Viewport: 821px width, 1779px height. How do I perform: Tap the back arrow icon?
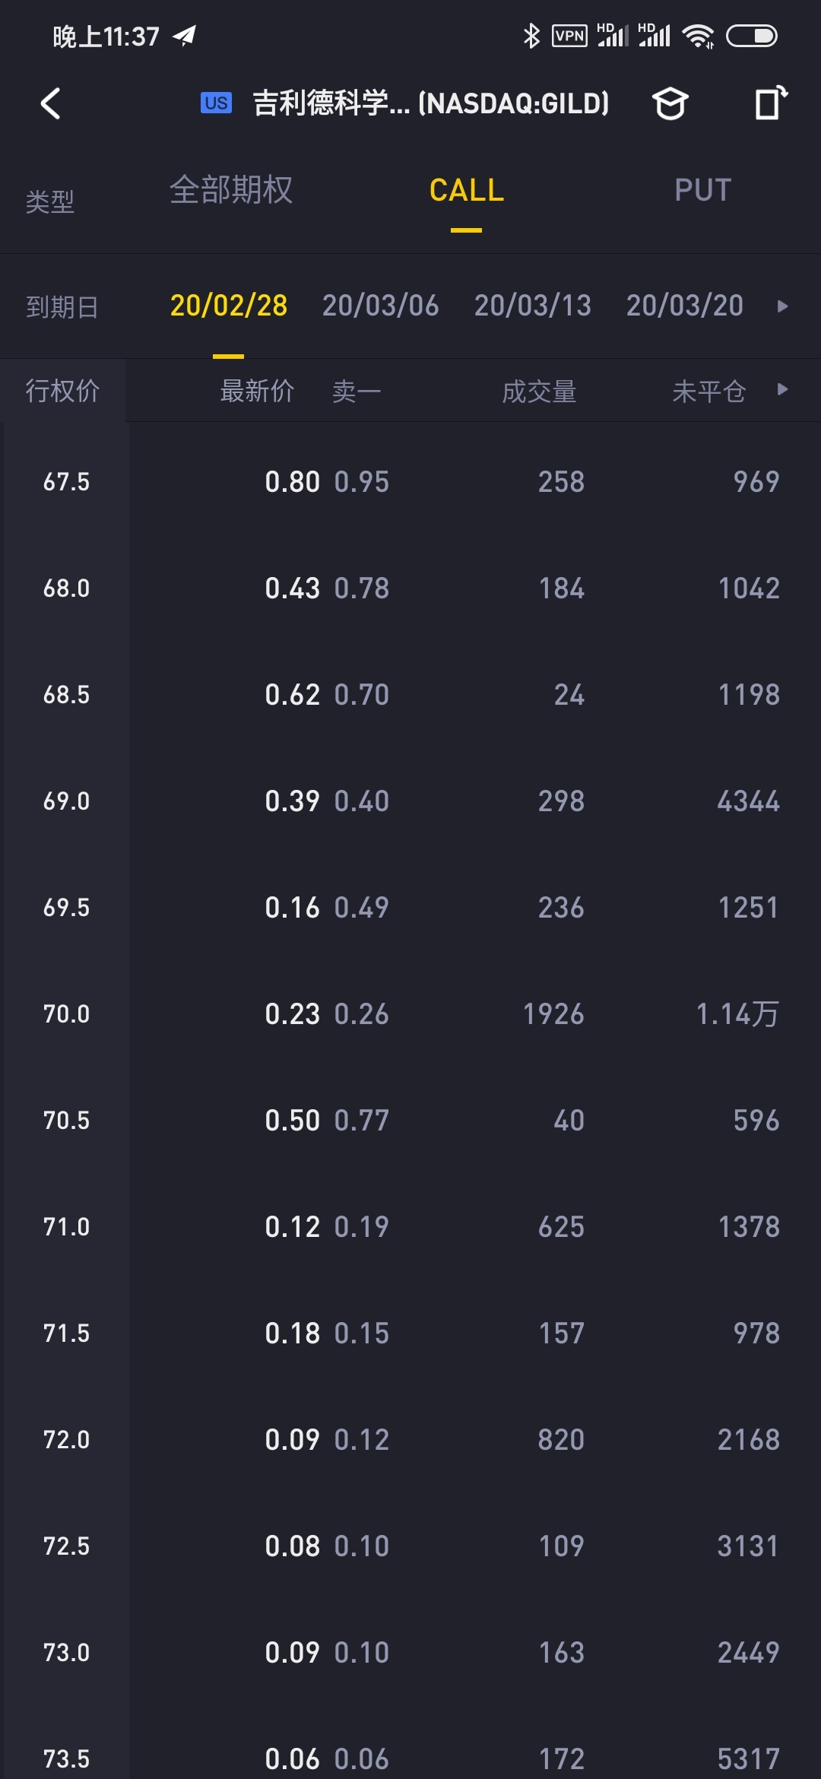[x=50, y=103]
